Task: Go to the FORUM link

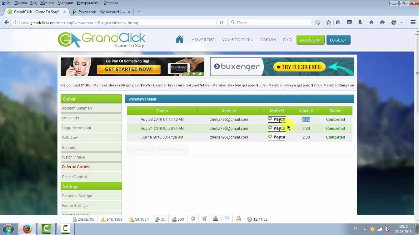Action: 268,40
